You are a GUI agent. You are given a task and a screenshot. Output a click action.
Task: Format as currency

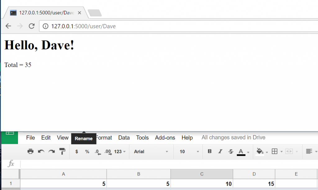coord(77,152)
